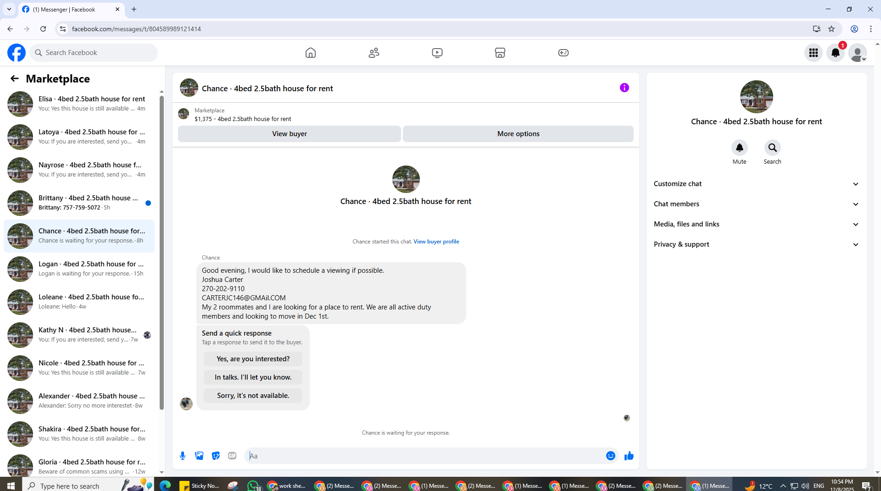Open Nayrose's house rental conversation
The width and height of the screenshot is (881, 491).
pos(79,170)
